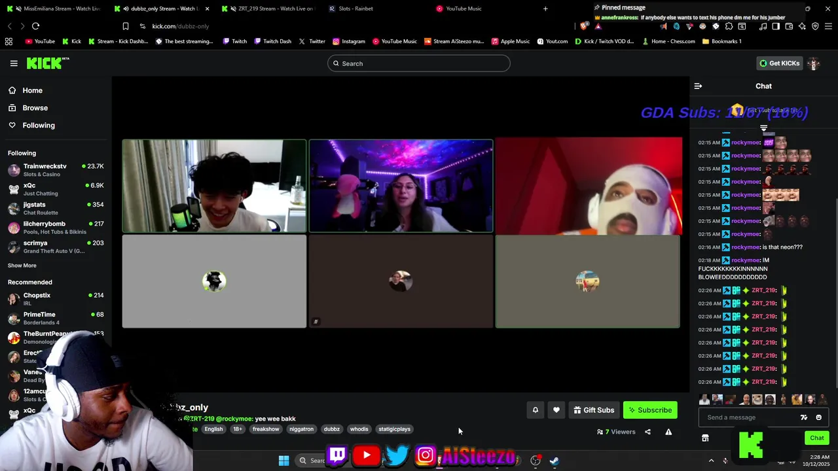
Task: Open the Brave Shields icon
Action: point(583,26)
